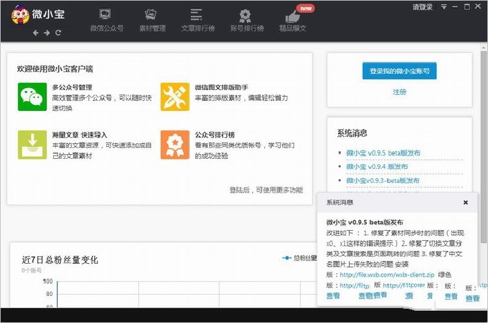This screenshot has width=488, height=323.
Task: Click the green WeChat 多公众号管理 icon
Action: (x=32, y=97)
